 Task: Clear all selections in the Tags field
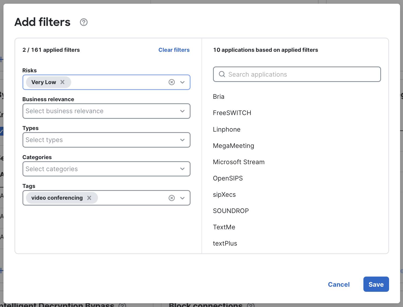tap(172, 198)
